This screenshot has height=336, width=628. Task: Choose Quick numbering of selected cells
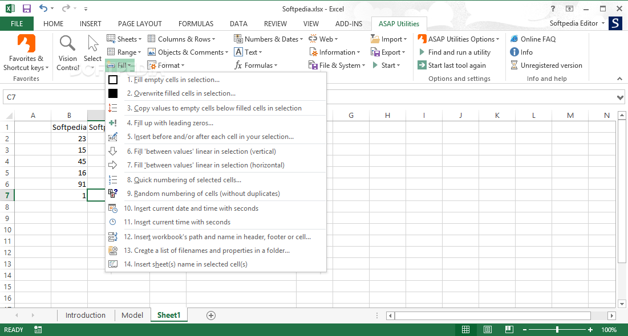[216, 179]
